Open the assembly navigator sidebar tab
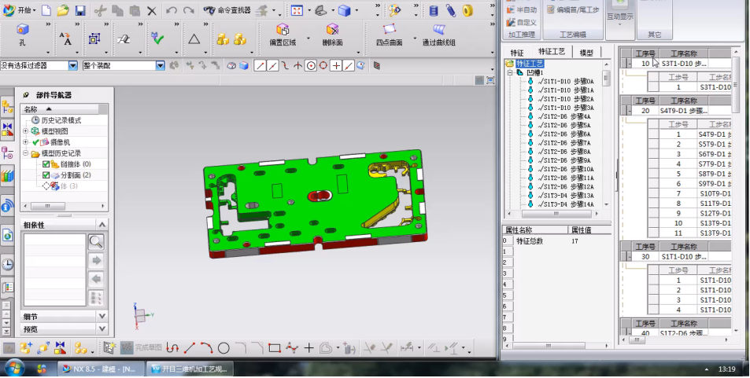This screenshot has height=378, width=750. pos(7,106)
